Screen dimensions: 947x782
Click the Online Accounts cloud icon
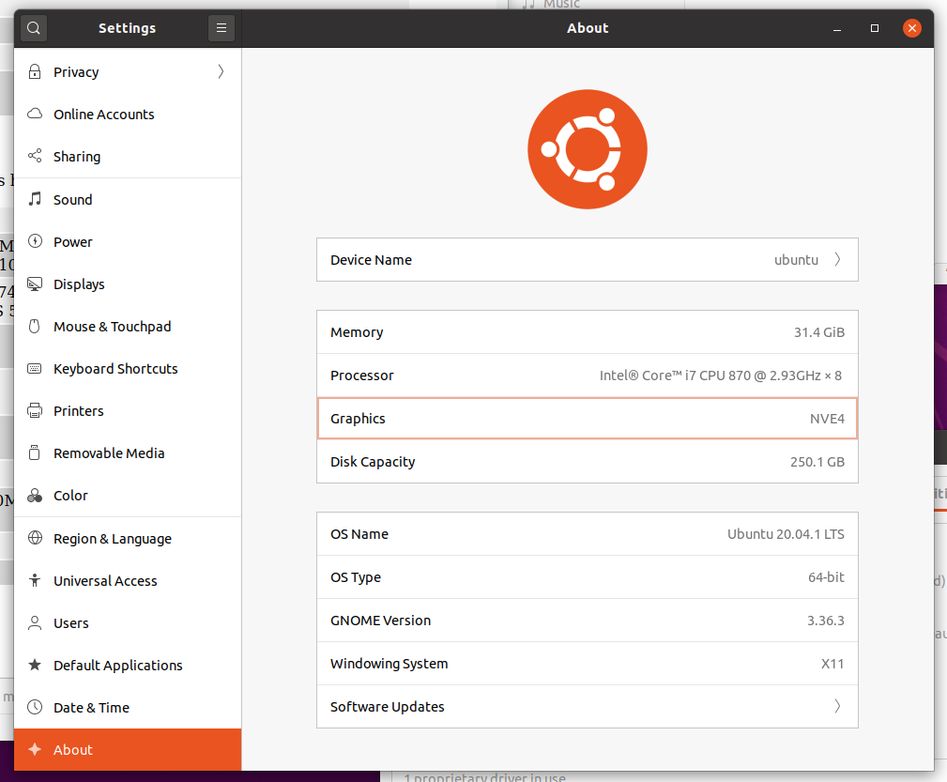point(35,114)
